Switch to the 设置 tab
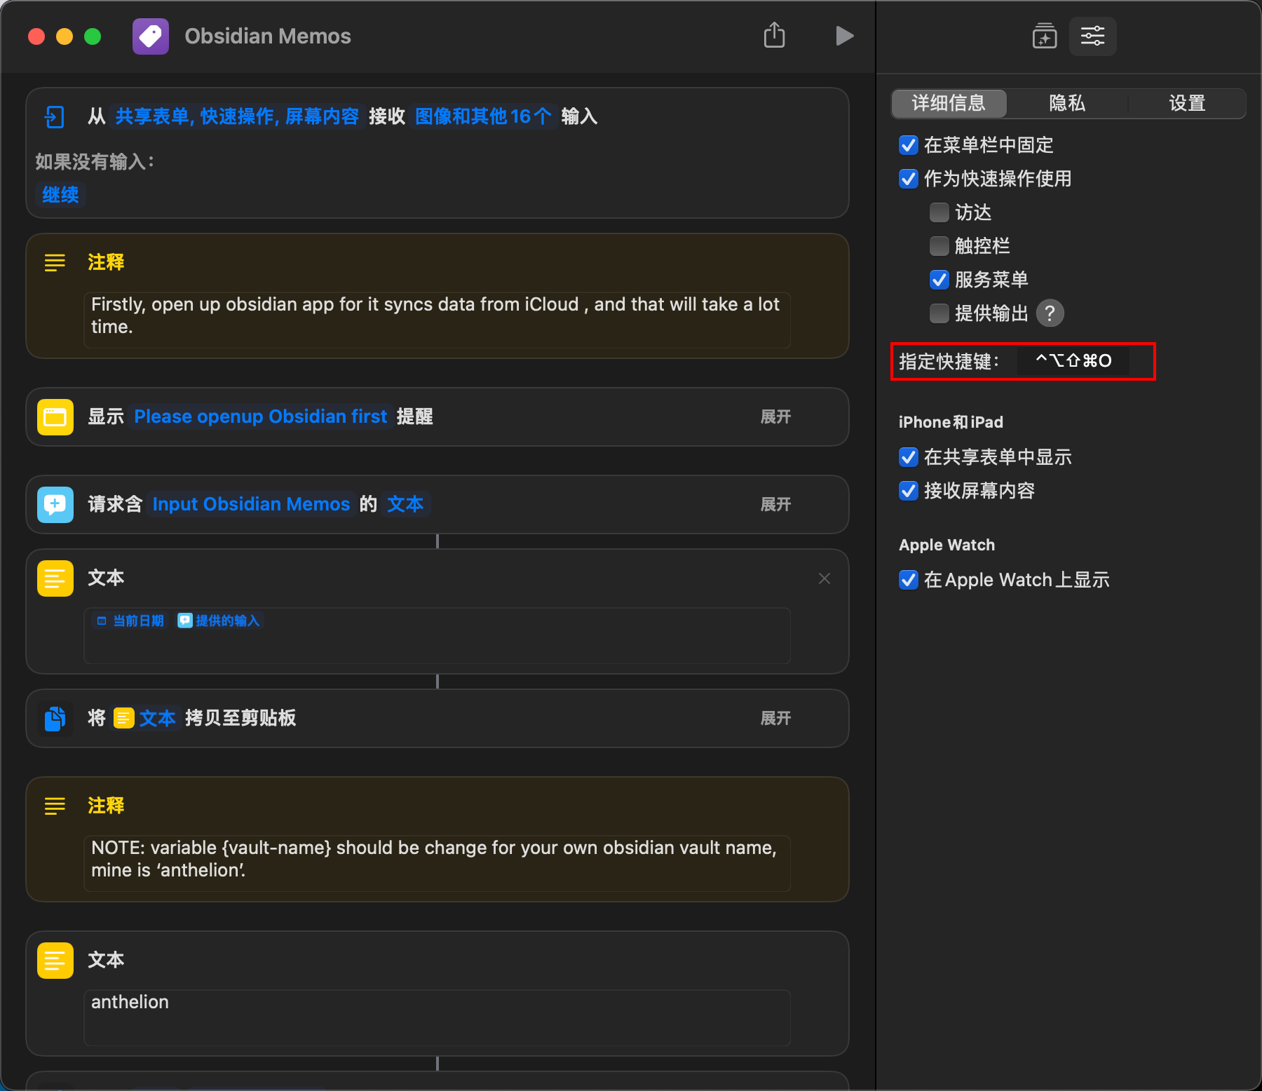Screen dimensions: 1262x1091 (x=1186, y=104)
